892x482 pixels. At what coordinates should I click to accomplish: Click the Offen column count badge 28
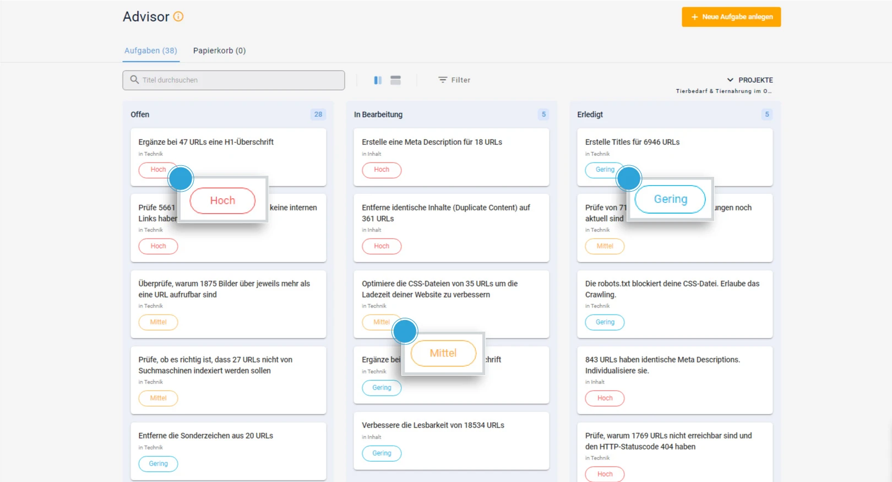pos(318,115)
